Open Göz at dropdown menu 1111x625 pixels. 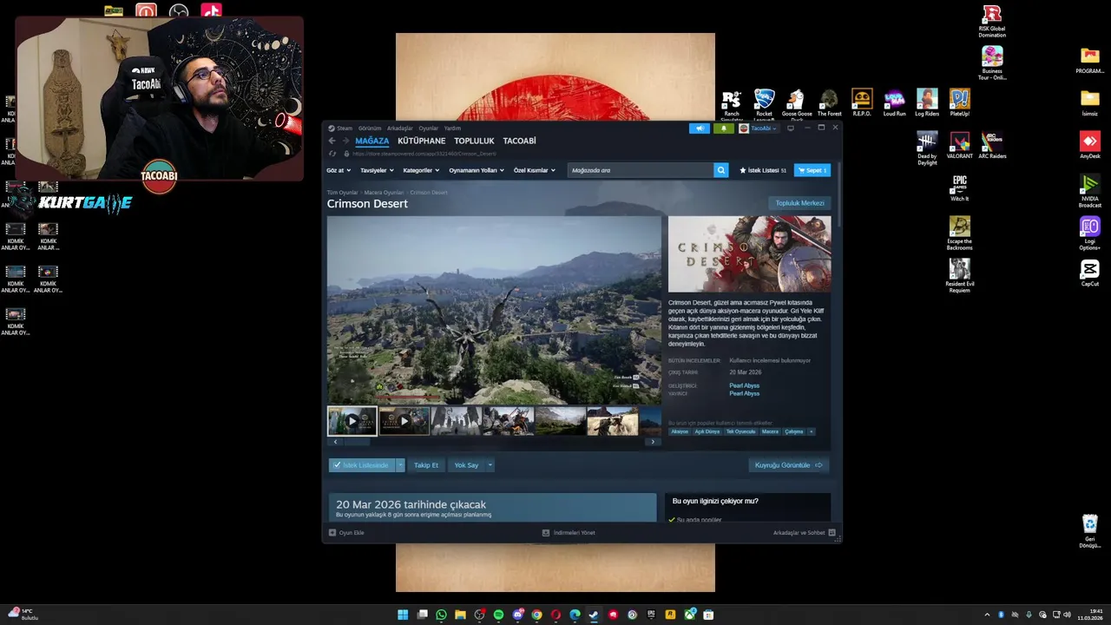click(339, 170)
